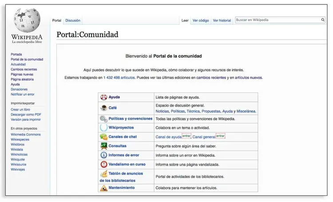Open Wikimedia Commons project link
The image size is (333, 202).
click(26, 135)
